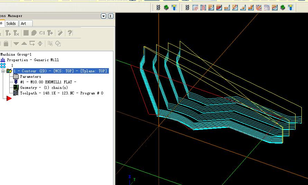Close the Operations Manager panel
Image resolution: width=308 pixels, height=185 pixels.
click(x=110, y=16)
